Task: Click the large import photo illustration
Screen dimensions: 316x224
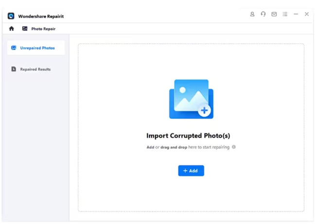Action: (x=191, y=99)
